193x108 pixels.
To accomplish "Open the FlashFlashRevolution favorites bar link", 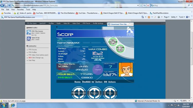I will [159, 13].
